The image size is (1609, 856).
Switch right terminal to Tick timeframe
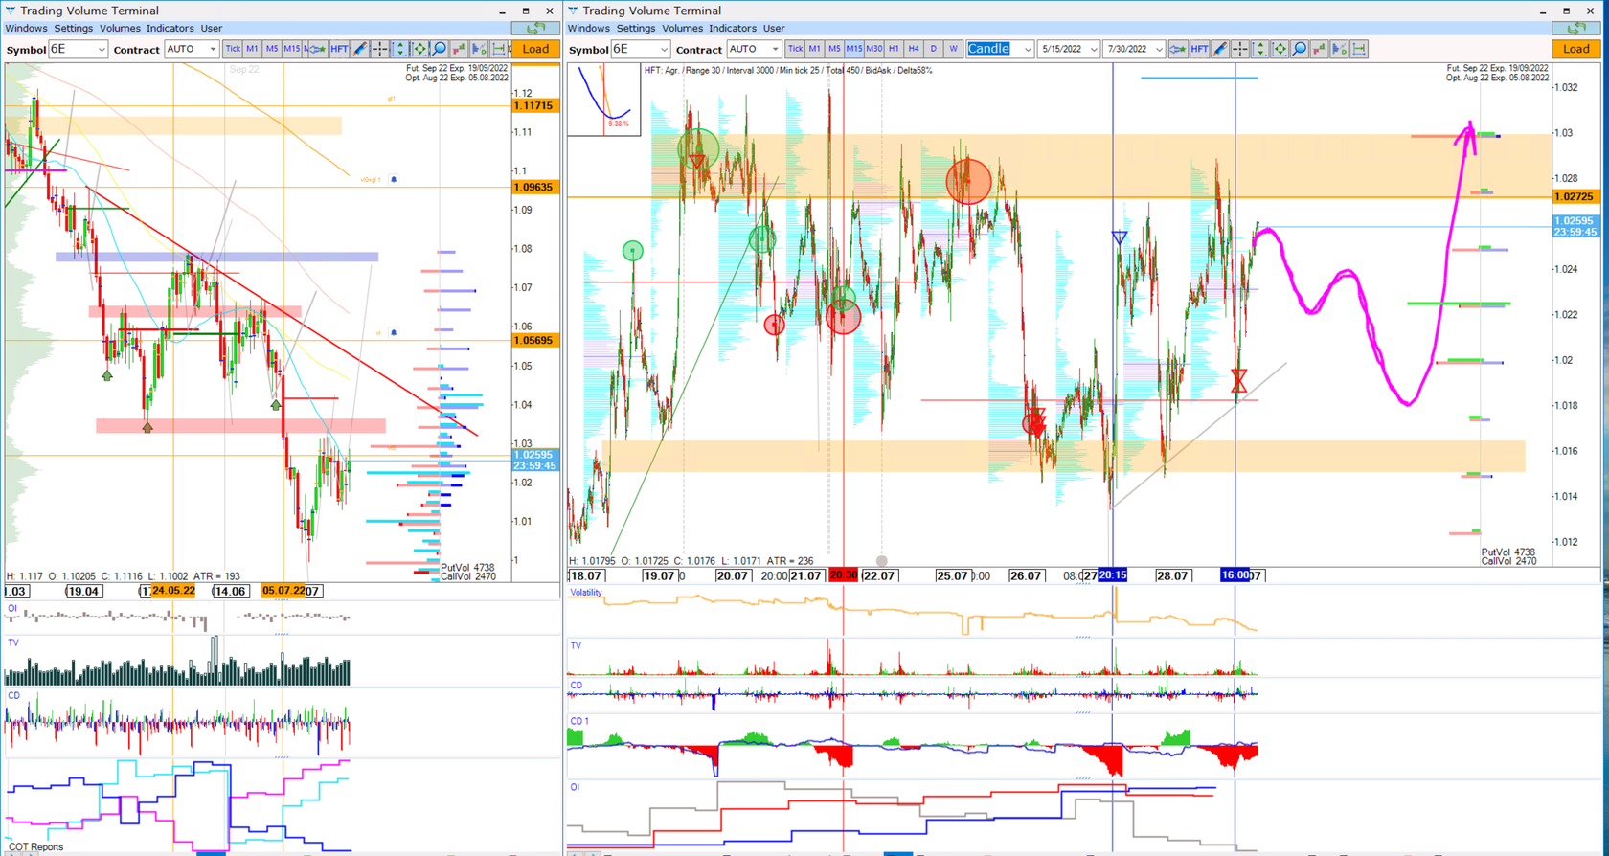tap(795, 49)
